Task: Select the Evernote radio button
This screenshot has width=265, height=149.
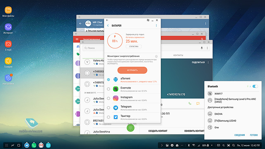Action: click(x=108, y=89)
